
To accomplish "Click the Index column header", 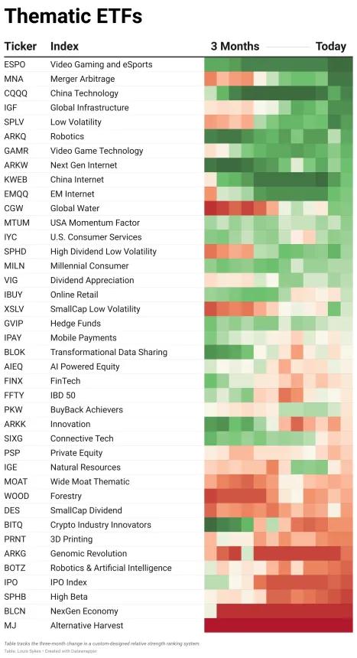I will [x=64, y=46].
